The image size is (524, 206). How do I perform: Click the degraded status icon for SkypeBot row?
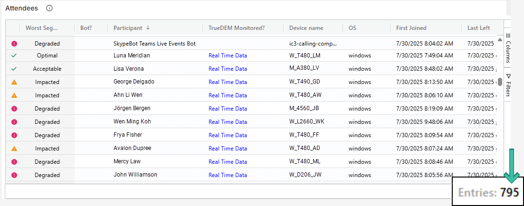coord(14,44)
